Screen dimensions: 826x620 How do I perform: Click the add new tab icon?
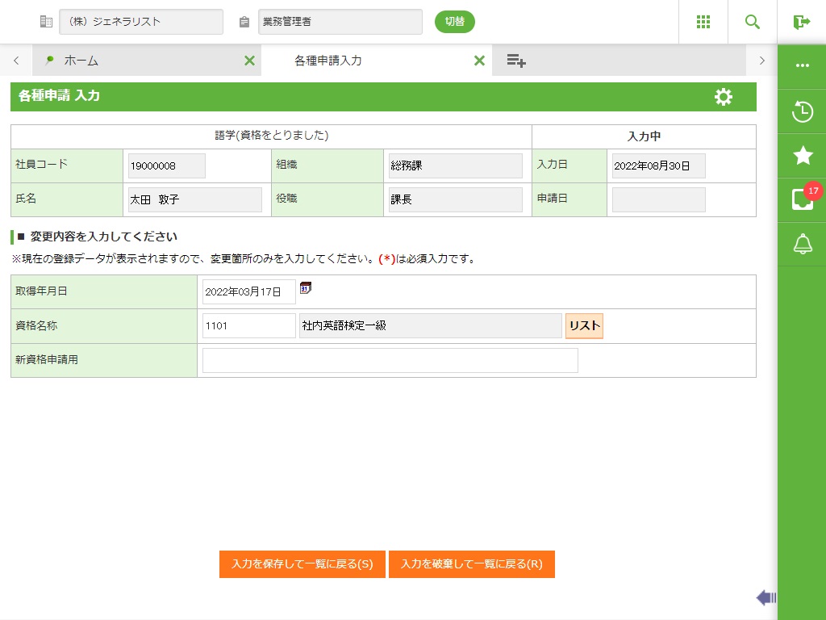516,61
